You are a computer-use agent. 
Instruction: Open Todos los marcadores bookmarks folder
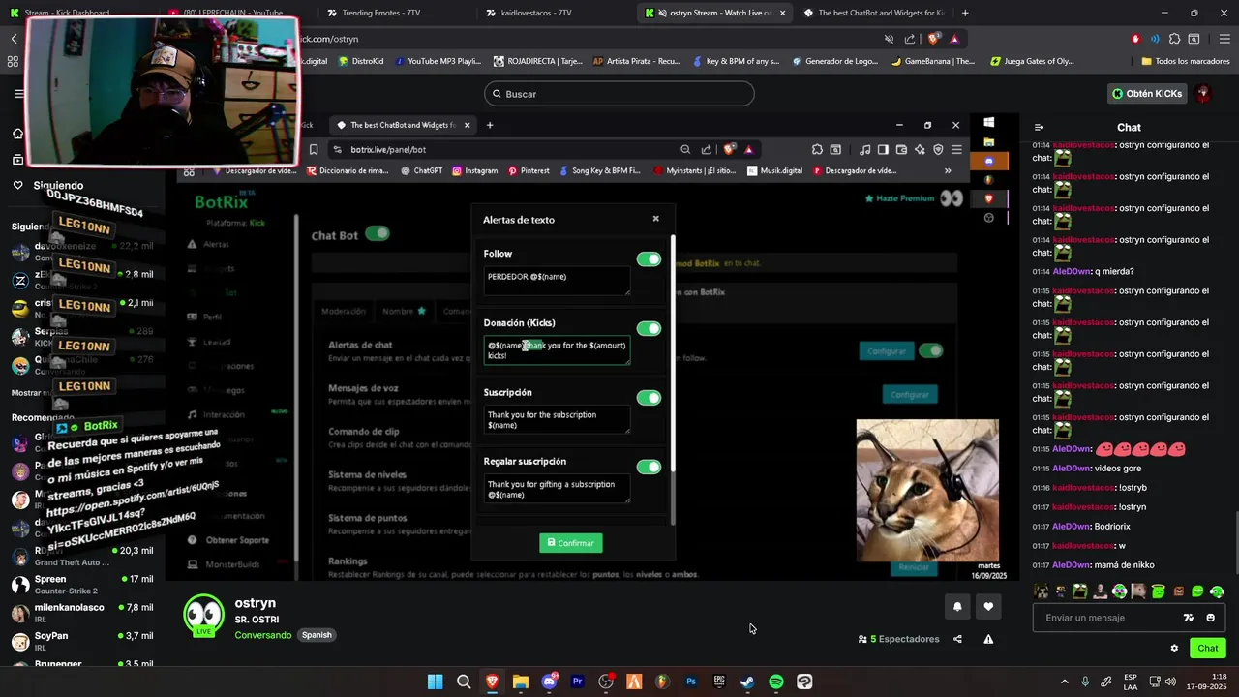(1185, 61)
